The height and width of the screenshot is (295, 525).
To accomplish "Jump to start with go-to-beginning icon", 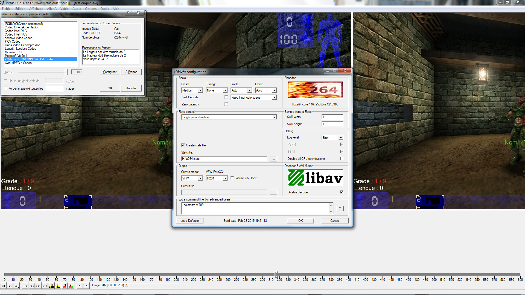I will tap(25, 286).
